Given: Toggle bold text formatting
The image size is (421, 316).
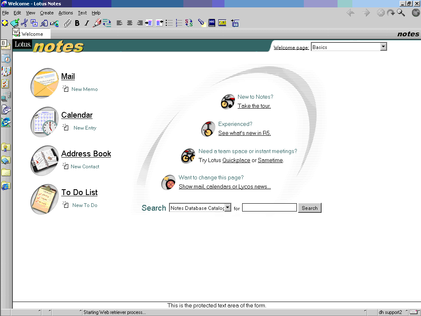Looking at the screenshot, I should point(77,23).
